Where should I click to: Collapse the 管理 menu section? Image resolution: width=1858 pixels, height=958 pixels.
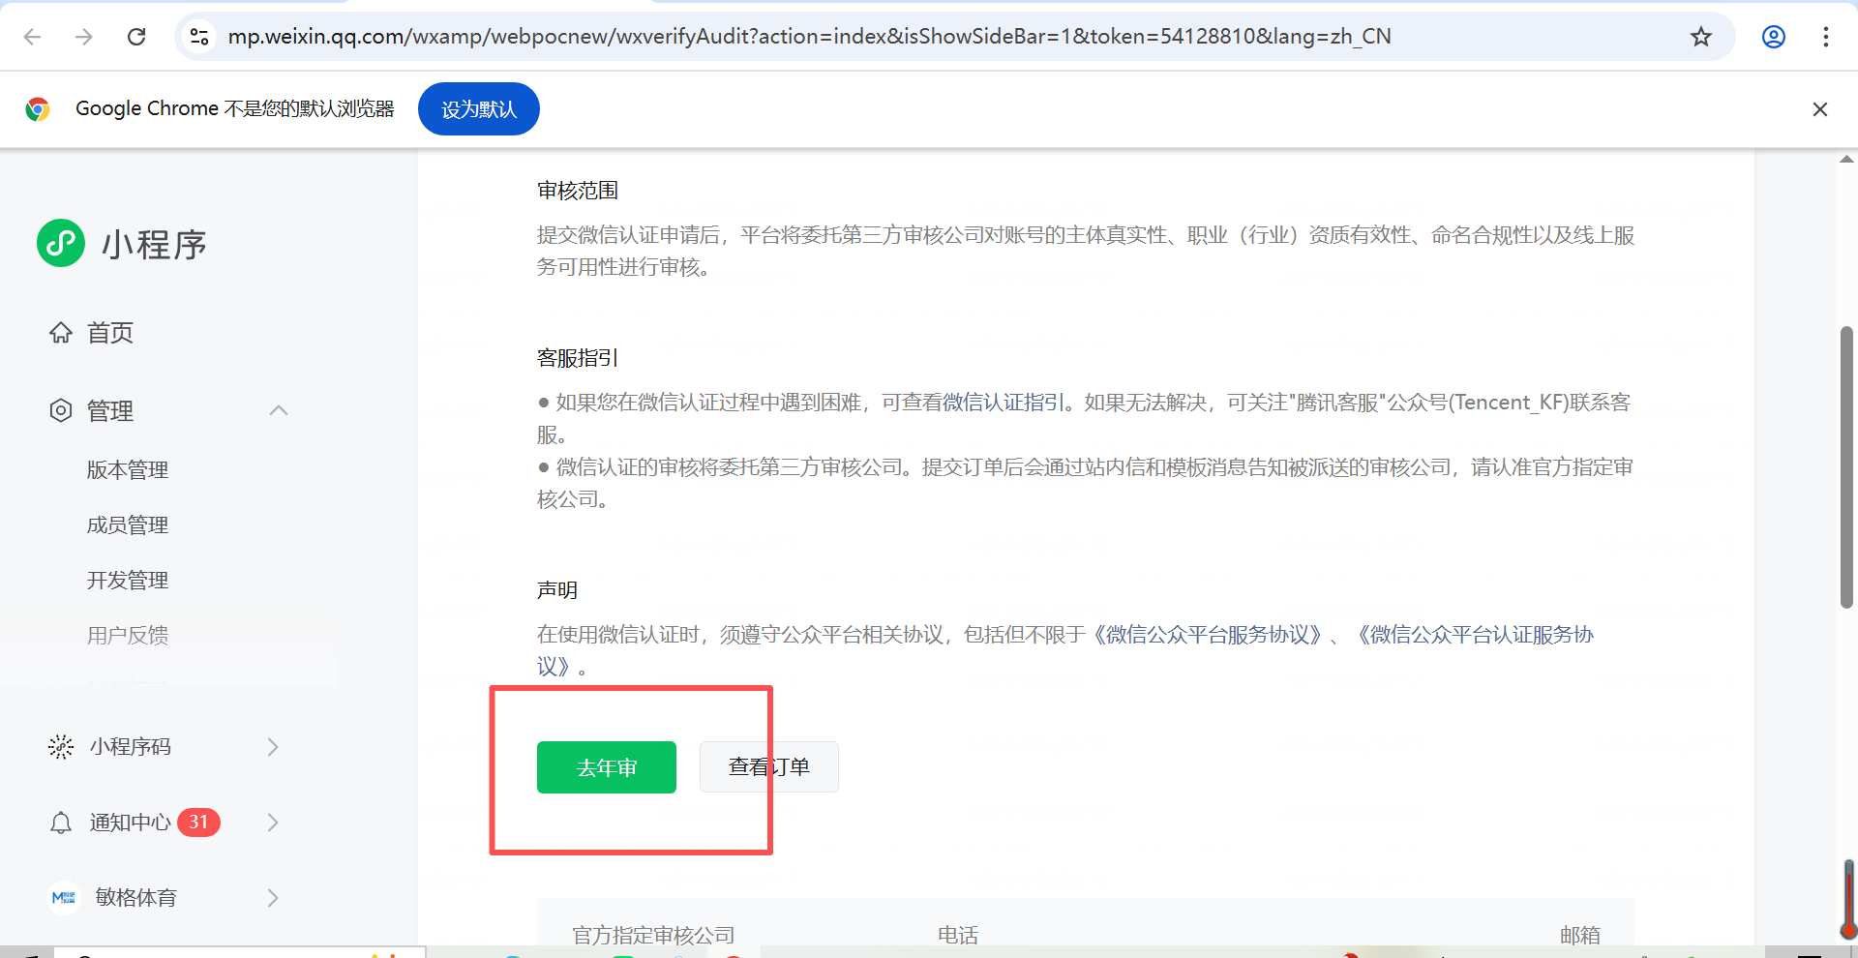click(x=279, y=410)
